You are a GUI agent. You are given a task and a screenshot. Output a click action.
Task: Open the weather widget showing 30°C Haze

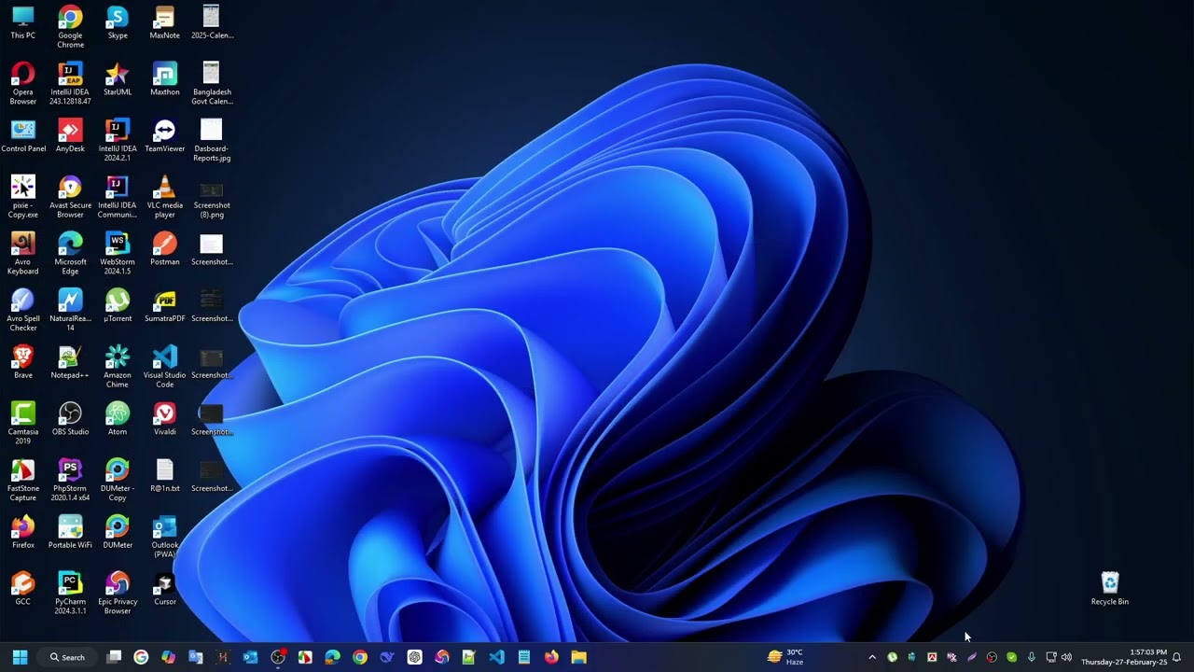pyautogui.click(x=785, y=657)
